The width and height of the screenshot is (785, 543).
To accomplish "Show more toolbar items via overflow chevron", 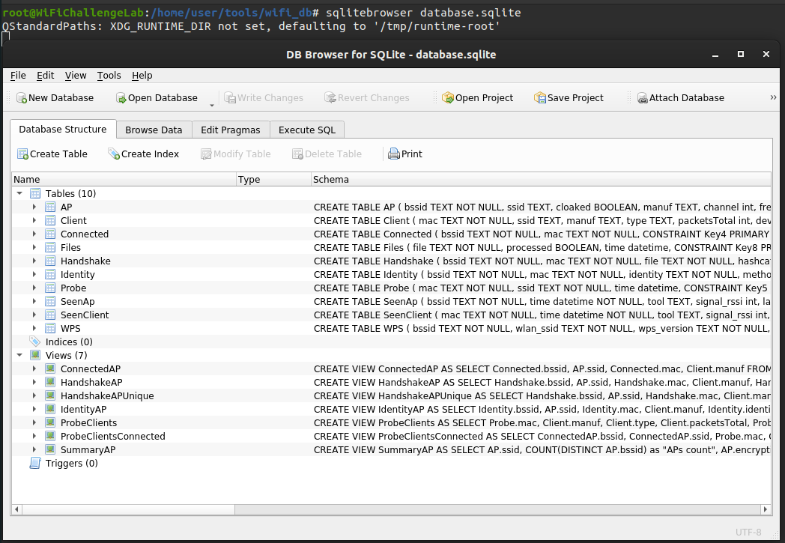I will tap(773, 97).
